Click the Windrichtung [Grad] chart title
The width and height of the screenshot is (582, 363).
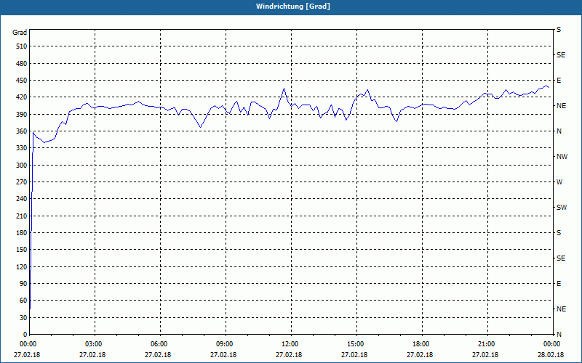tap(293, 7)
